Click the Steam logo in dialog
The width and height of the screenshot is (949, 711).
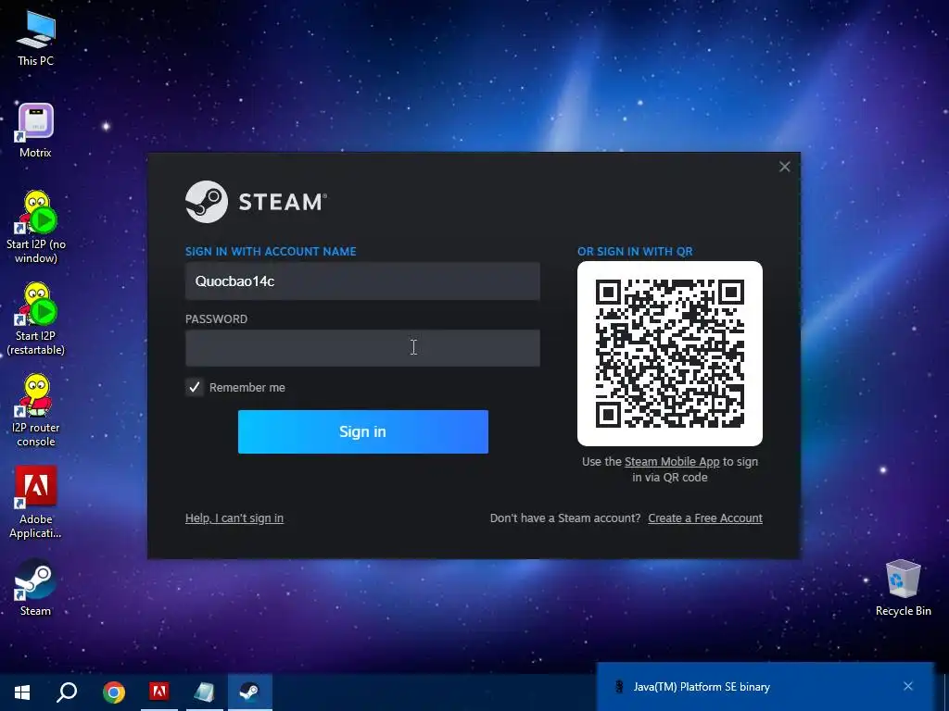point(257,202)
